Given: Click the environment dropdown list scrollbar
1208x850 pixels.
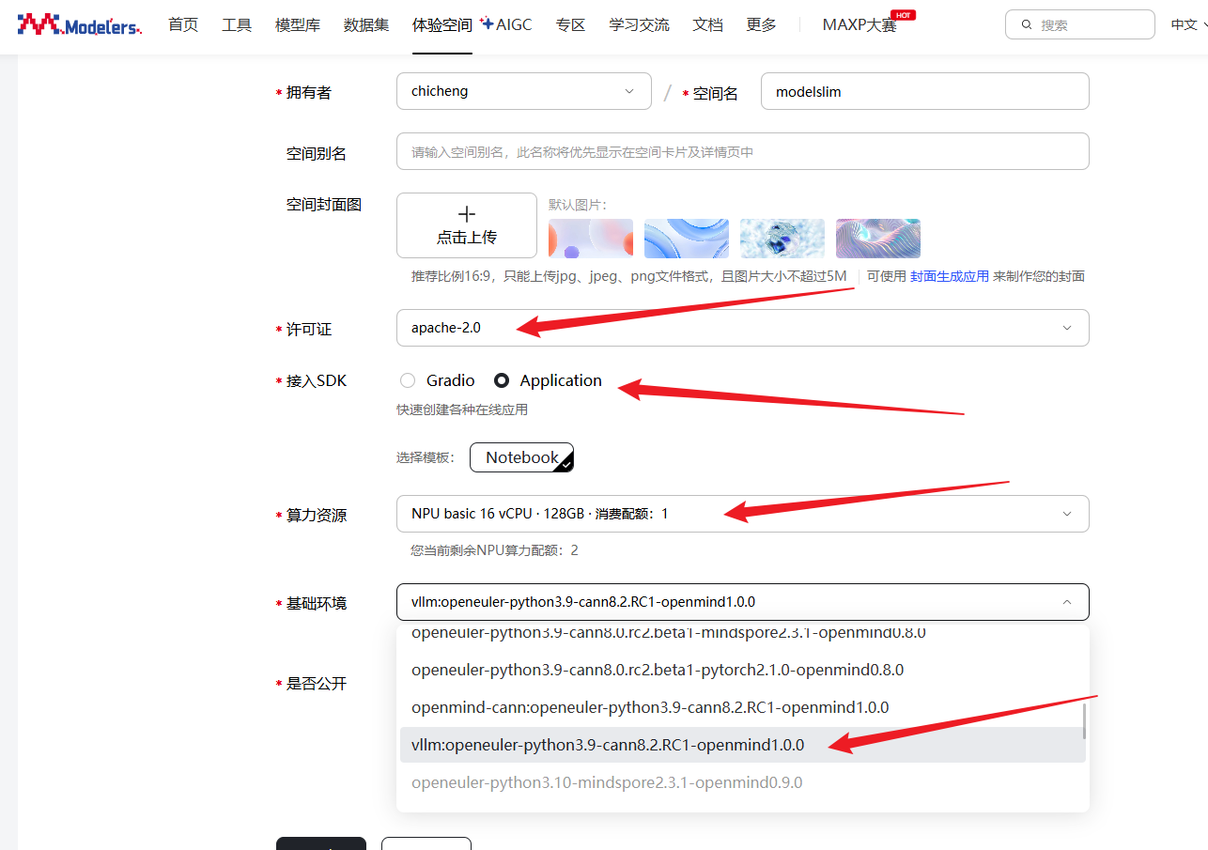Looking at the screenshot, I should pos(1085,720).
